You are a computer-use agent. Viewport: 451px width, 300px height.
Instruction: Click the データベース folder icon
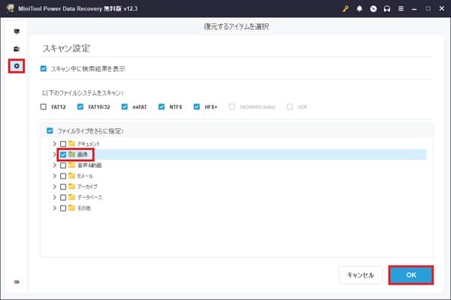71,197
